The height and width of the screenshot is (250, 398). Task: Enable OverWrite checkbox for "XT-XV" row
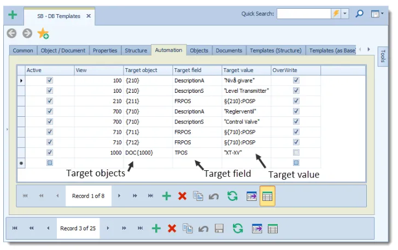point(296,152)
